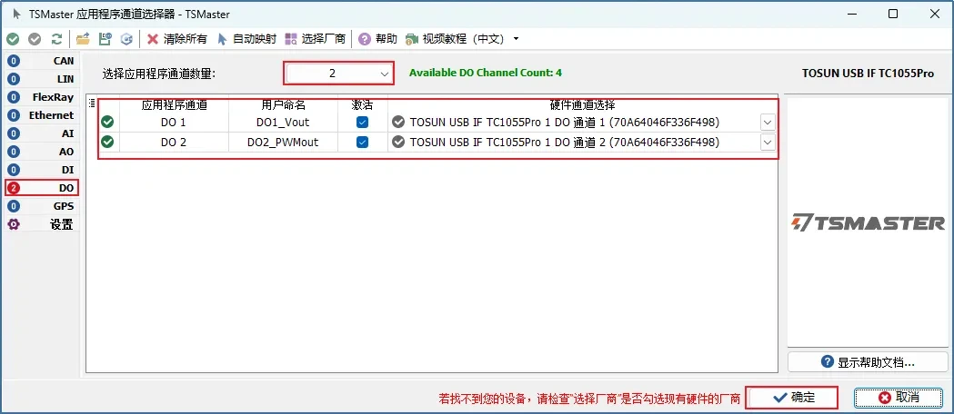Open the 设置 settings tab

41,224
